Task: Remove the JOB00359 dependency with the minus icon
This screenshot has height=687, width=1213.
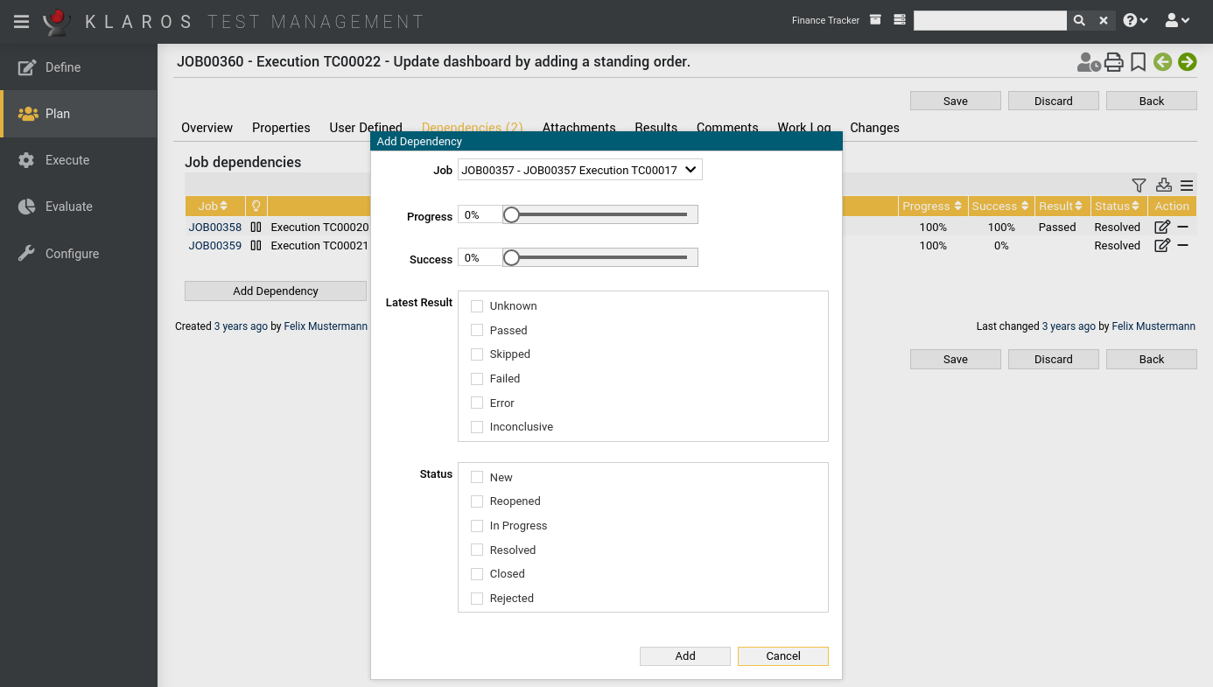Action: tap(1184, 246)
